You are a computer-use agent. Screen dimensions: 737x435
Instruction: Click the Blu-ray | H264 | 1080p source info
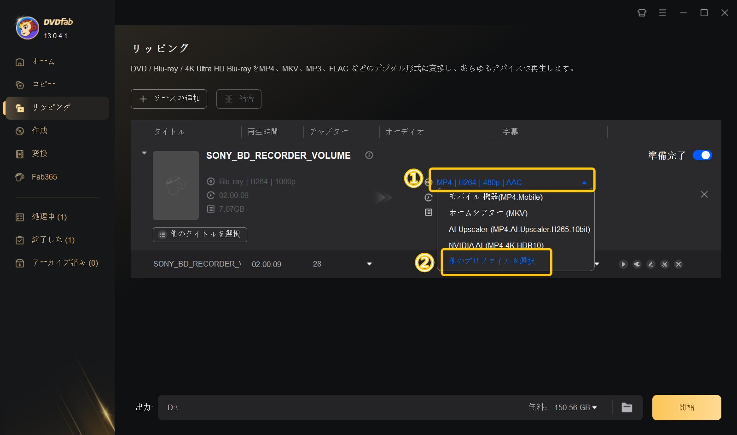257,182
